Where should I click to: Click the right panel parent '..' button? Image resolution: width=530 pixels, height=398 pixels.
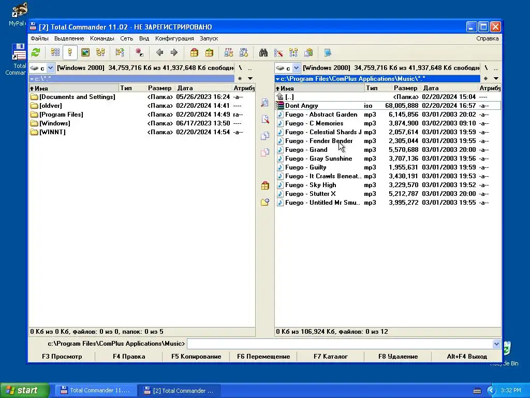click(x=495, y=68)
